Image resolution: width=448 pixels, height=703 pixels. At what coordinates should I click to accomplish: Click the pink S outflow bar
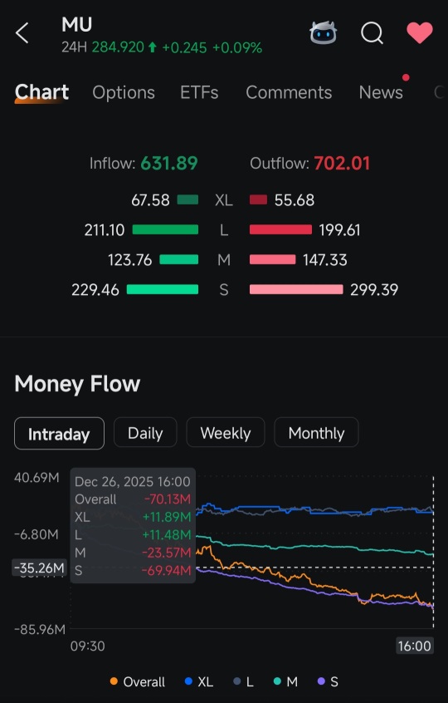tap(296, 290)
